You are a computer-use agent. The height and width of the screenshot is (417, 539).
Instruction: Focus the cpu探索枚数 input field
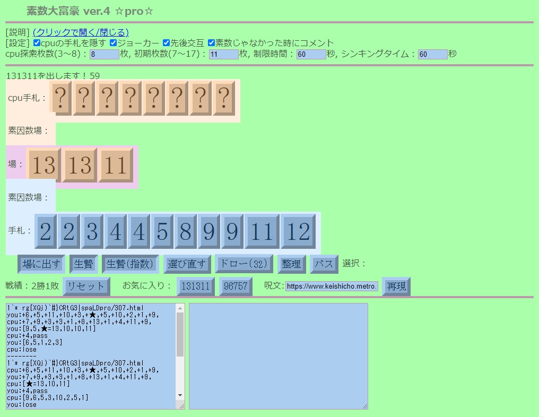[x=104, y=54]
